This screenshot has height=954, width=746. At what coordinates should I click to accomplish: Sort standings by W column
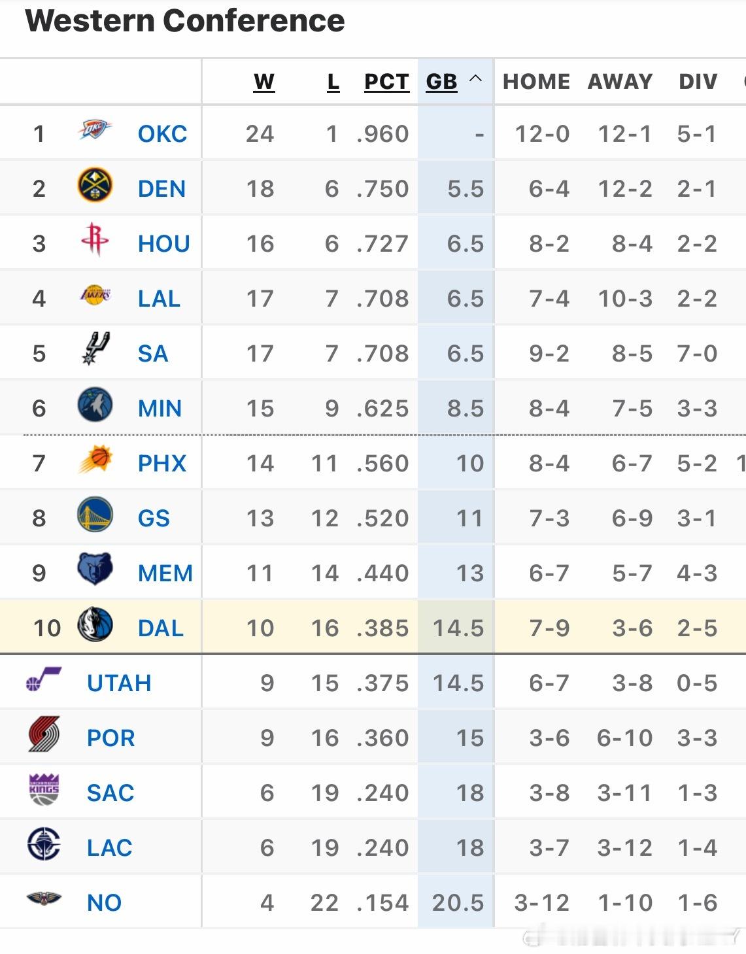(264, 82)
